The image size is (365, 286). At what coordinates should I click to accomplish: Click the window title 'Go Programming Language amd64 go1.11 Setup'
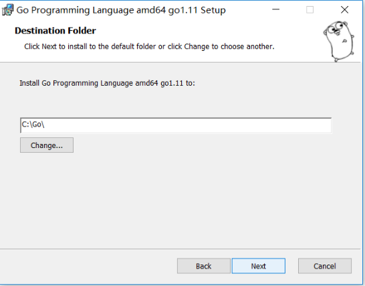click(121, 10)
